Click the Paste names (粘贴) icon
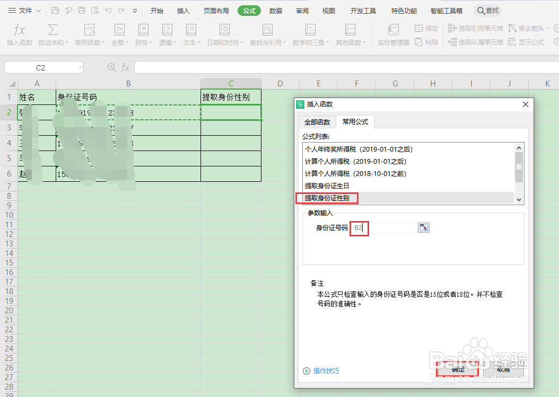This screenshot has width=559, height=397. click(x=419, y=42)
